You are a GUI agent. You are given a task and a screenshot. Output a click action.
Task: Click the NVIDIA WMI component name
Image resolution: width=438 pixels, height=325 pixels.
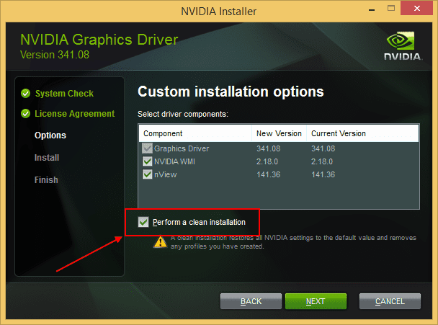(174, 161)
